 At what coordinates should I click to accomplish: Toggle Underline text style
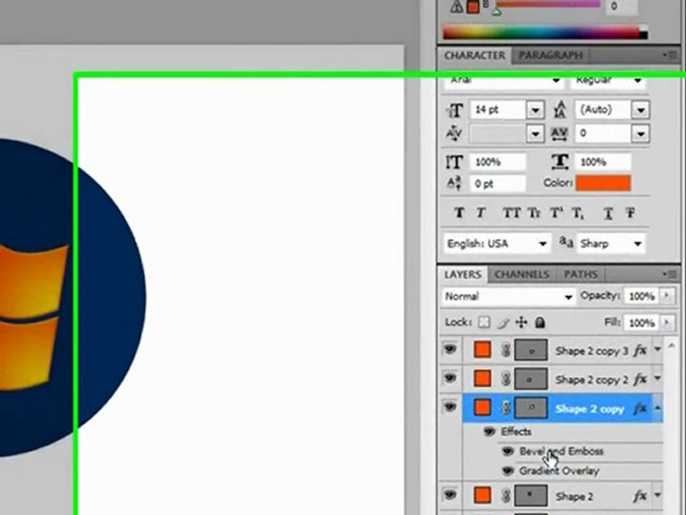(608, 213)
